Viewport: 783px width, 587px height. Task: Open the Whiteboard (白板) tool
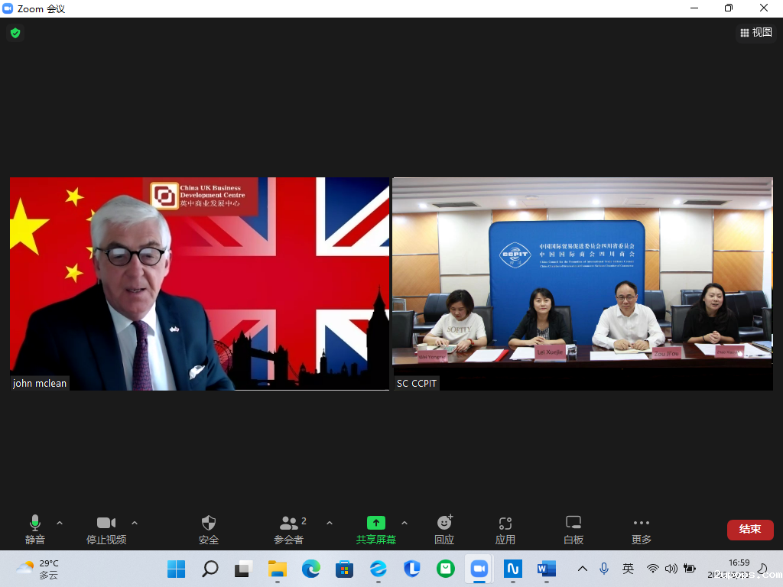[573, 529]
